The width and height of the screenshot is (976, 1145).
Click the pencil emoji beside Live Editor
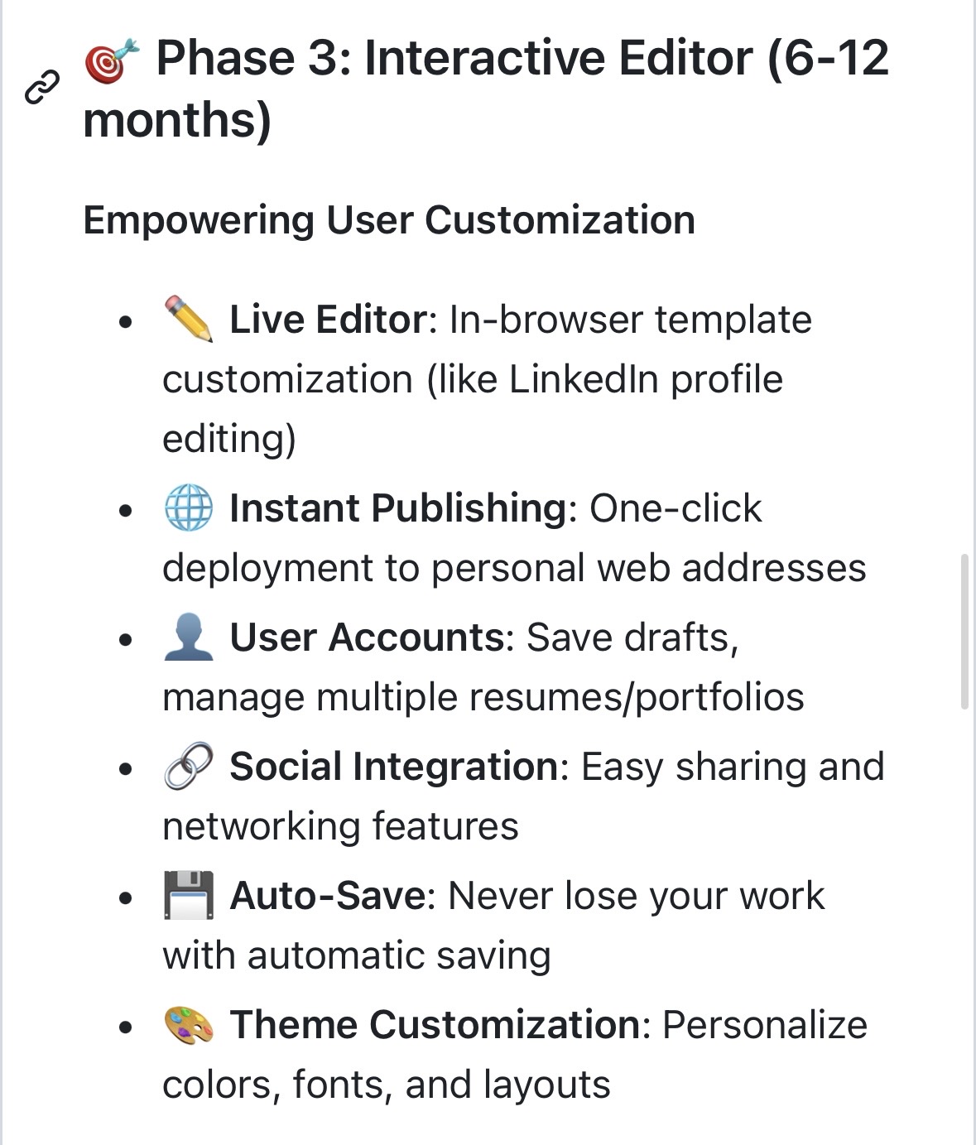coord(188,319)
